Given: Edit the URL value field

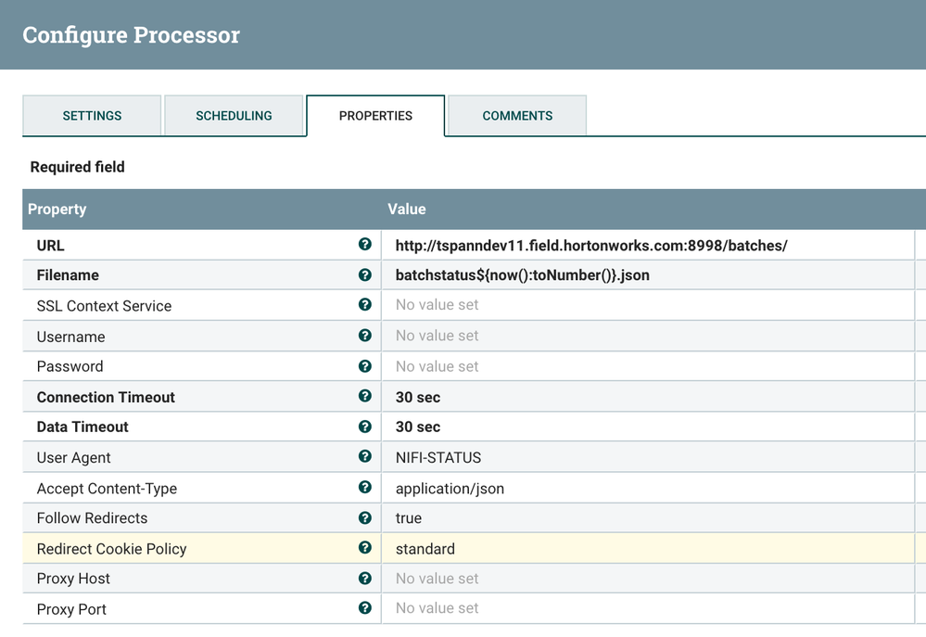Looking at the screenshot, I should tap(591, 246).
